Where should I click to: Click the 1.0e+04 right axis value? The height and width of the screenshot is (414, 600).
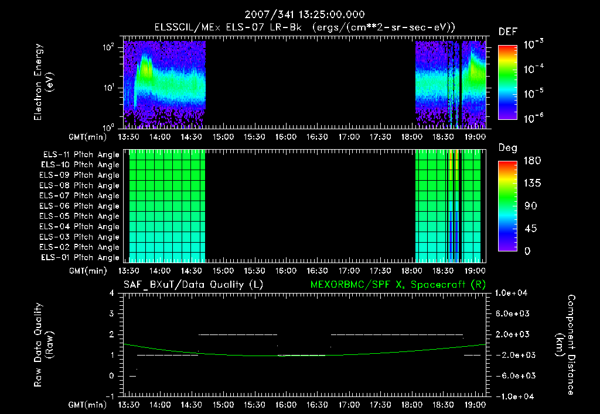[x=511, y=294]
